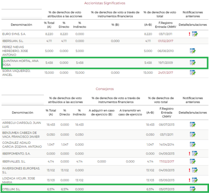This screenshot has height=193, width=209.
Task: Open detail icon for IBERFOMENTO, S.A.
Action: tap(195, 153)
